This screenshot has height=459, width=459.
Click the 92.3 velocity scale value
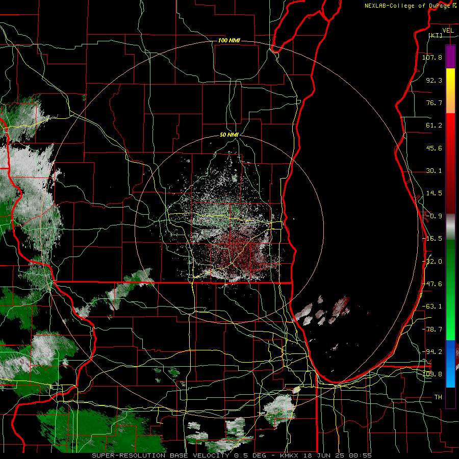[434, 80]
